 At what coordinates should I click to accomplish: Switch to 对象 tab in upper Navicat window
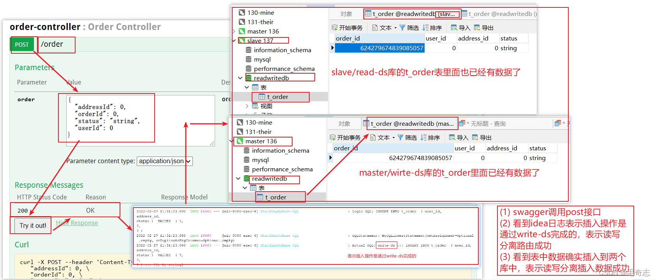(346, 14)
